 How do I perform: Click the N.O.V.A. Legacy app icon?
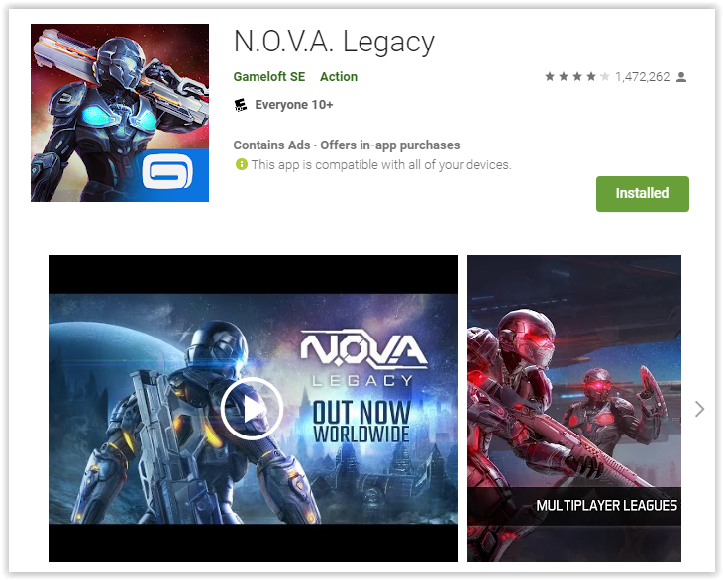(x=120, y=113)
